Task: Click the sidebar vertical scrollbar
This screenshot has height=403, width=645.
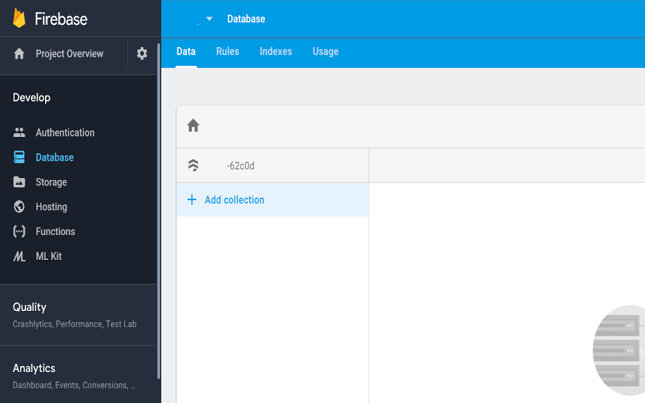Action: tap(159, 210)
